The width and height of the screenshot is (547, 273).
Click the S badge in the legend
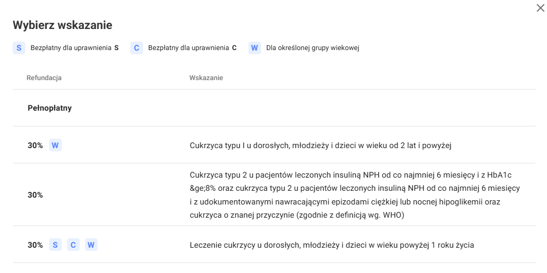(19, 48)
